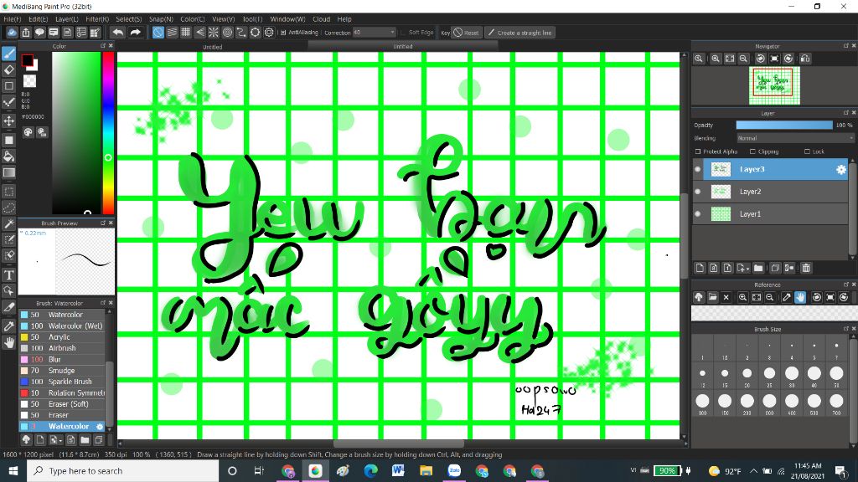This screenshot has width=858, height=482.
Task: Zoom out using Navigator zoom-out icon
Action: 743,59
